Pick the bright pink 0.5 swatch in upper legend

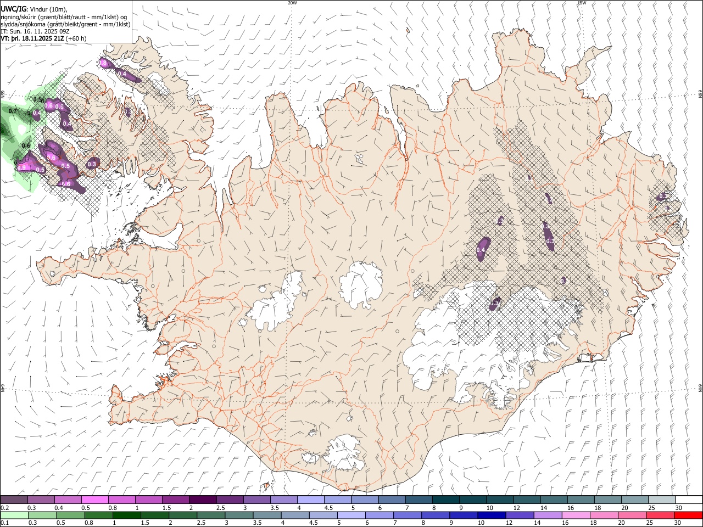[95, 500]
